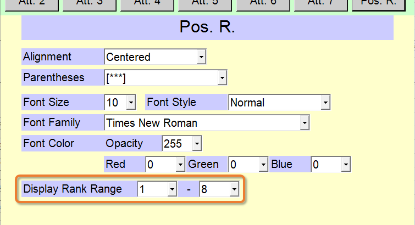
Task: Open the Display Rank Range end dropdown
Action: [219, 189]
